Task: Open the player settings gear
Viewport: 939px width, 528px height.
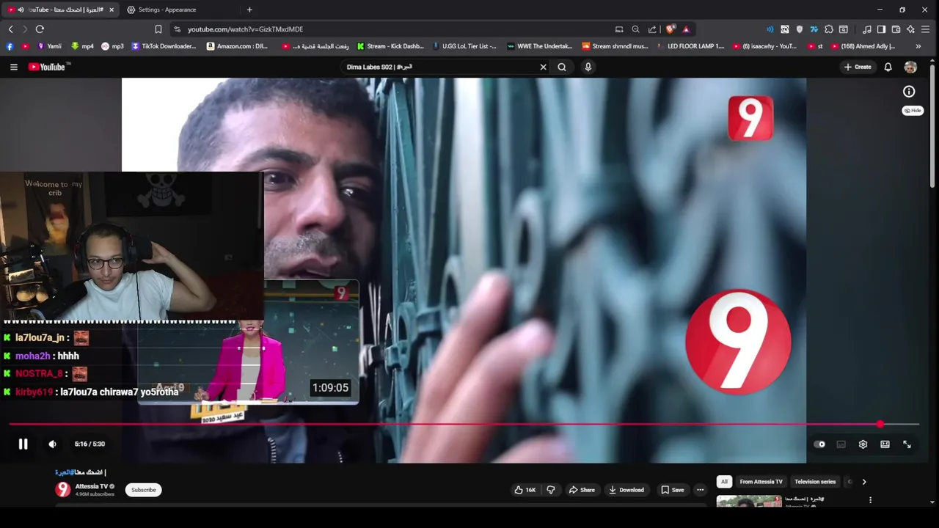Action: 863,444
